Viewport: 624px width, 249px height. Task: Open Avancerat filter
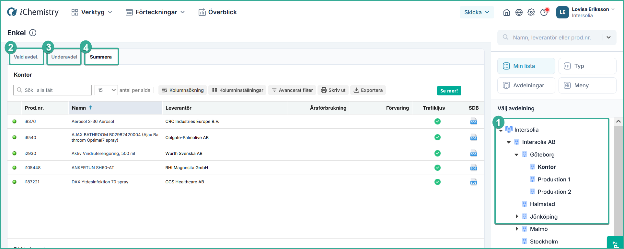[292, 90]
